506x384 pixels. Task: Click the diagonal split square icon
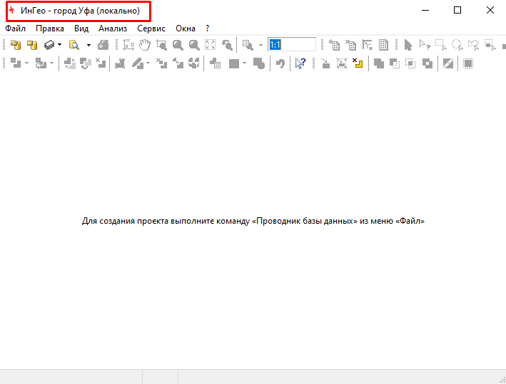coord(448,63)
